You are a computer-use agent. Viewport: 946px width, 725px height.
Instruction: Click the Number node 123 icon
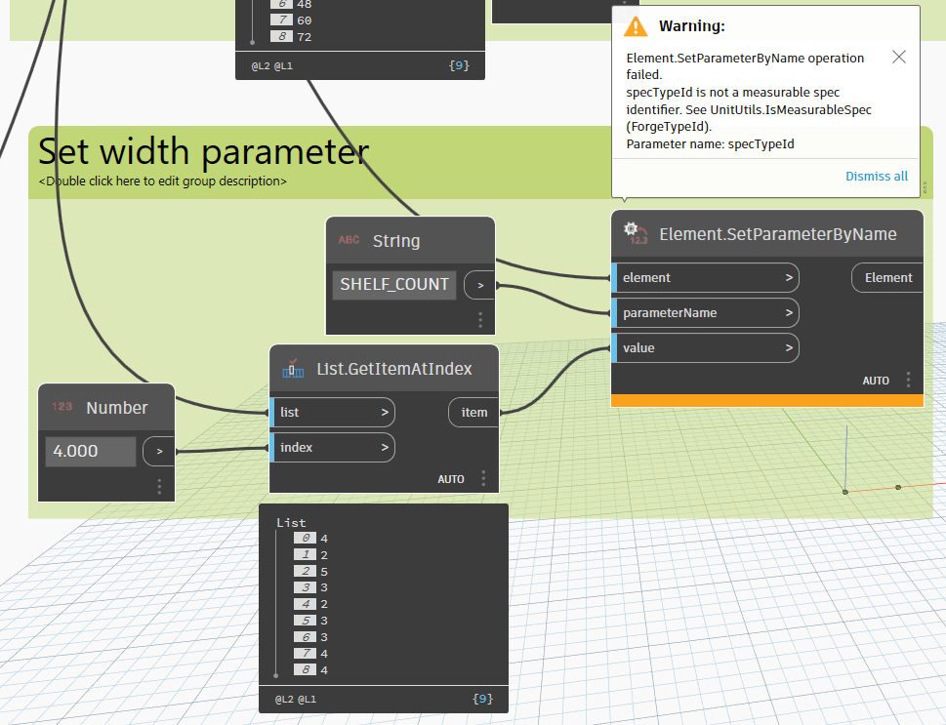[x=62, y=407]
